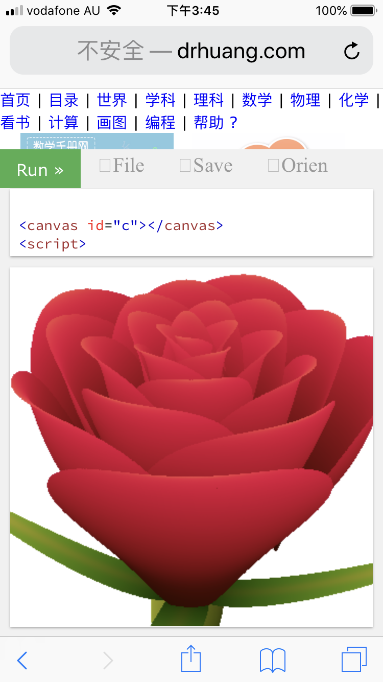Open the bookmarks book icon
This screenshot has width=383, height=682.
272,660
